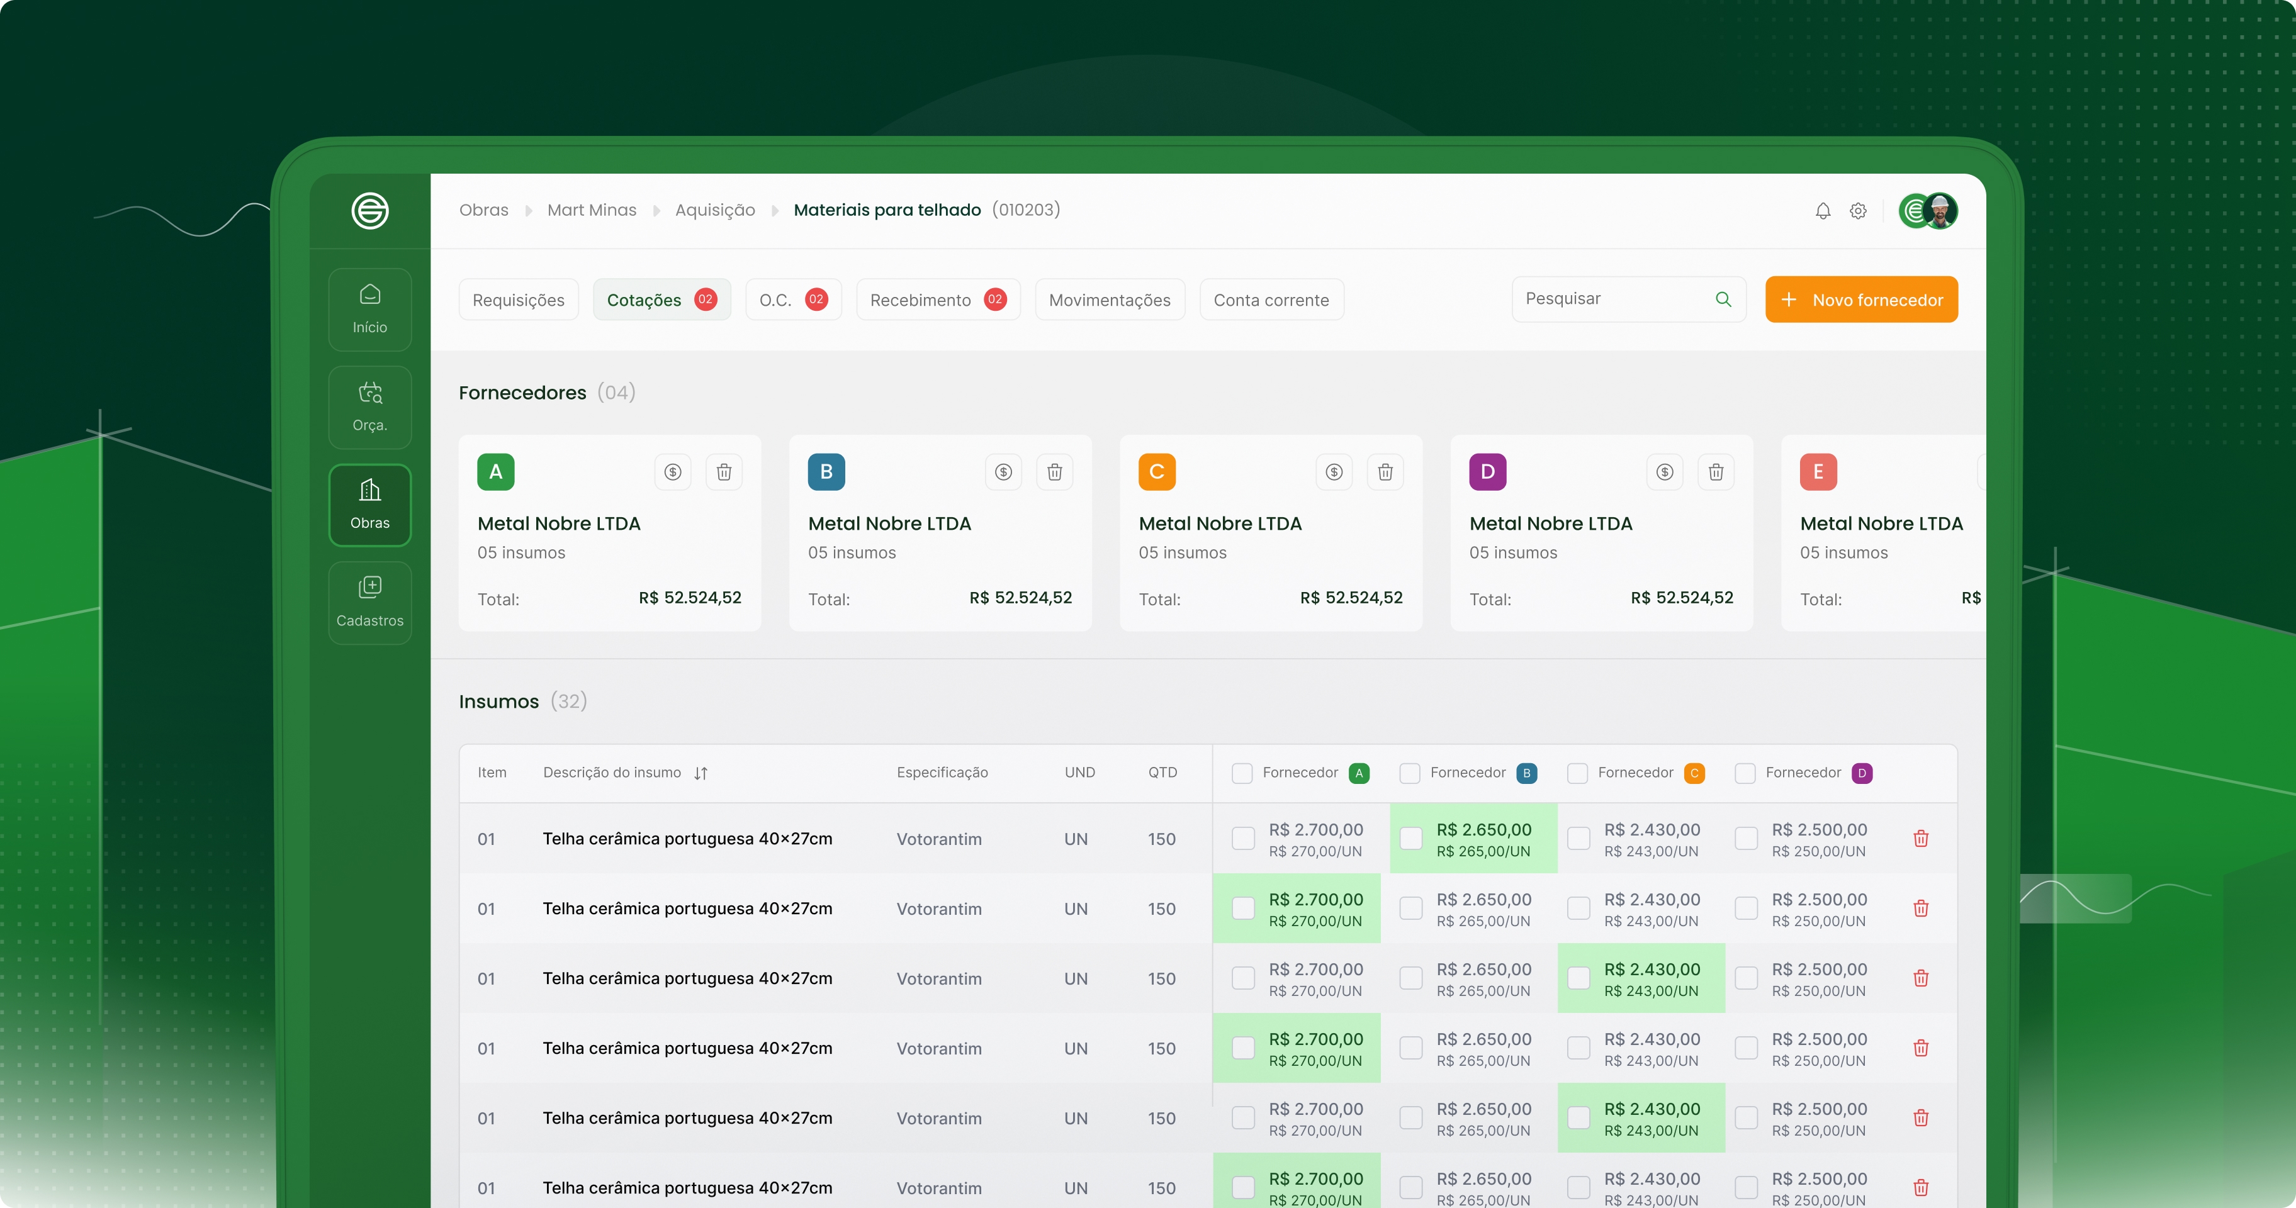Click the Insumos (32) heading

coord(523,702)
